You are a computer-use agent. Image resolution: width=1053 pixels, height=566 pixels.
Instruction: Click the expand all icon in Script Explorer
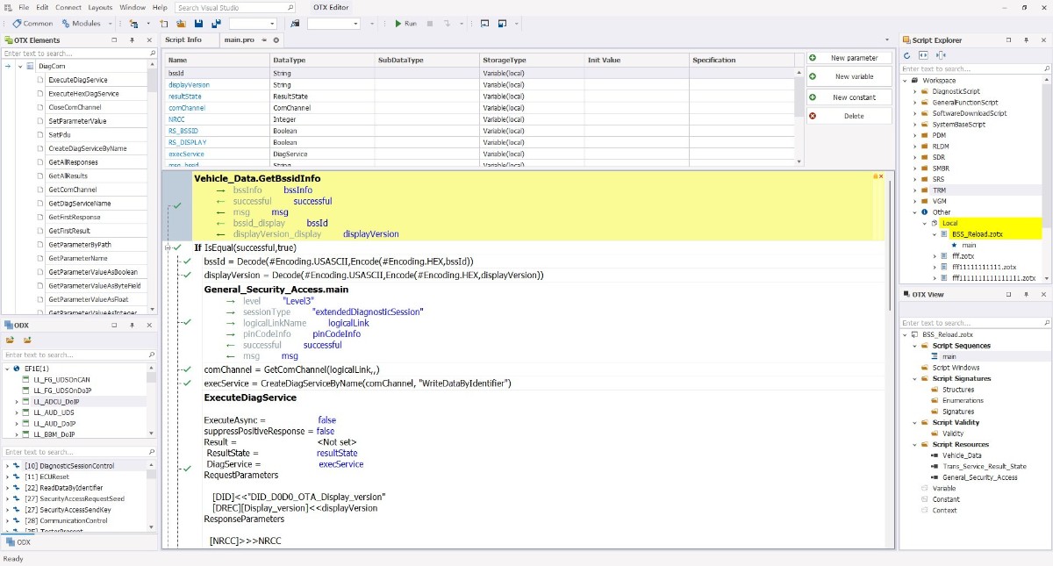(x=923, y=55)
